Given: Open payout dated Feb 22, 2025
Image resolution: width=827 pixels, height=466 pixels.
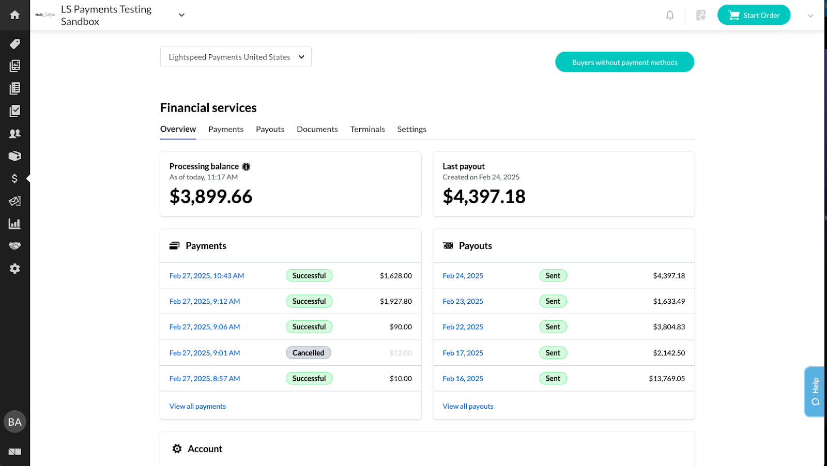Looking at the screenshot, I should tap(463, 327).
